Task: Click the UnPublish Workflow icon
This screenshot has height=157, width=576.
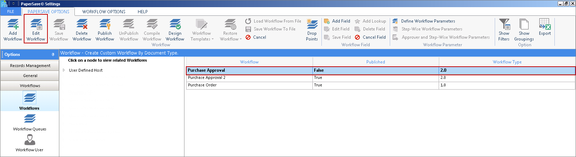Action: [129, 29]
